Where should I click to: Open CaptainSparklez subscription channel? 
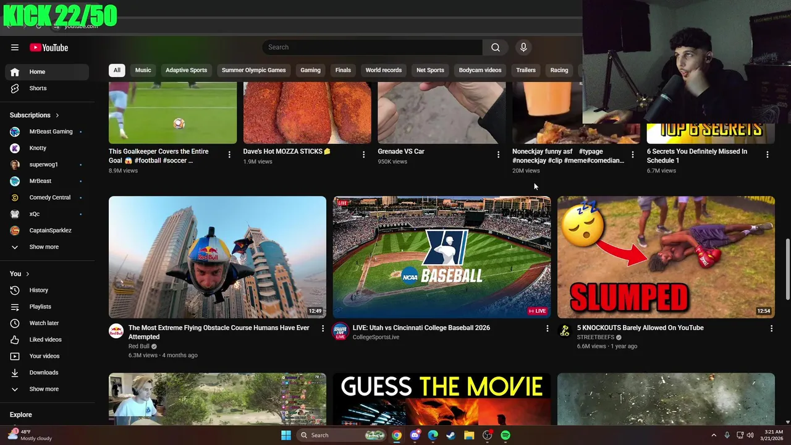point(47,231)
